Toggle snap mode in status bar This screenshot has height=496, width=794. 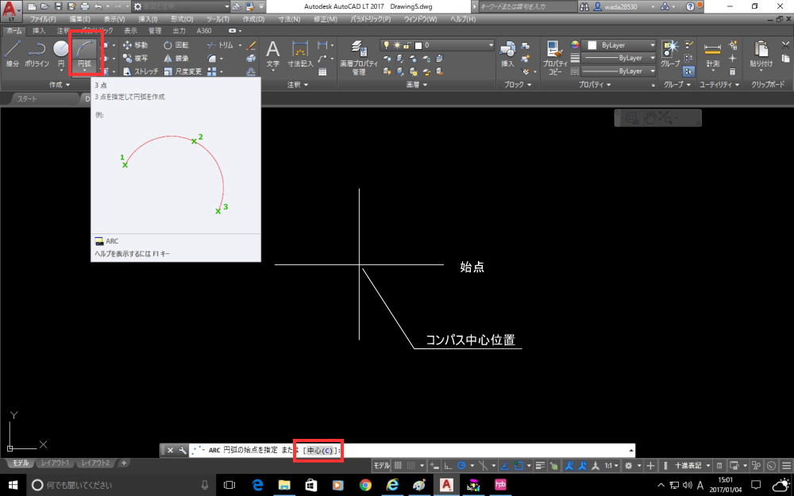[x=411, y=466]
